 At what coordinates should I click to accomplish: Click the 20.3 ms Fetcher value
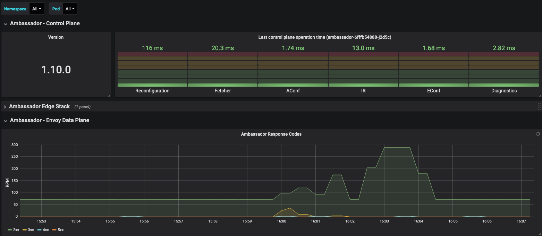coord(223,48)
